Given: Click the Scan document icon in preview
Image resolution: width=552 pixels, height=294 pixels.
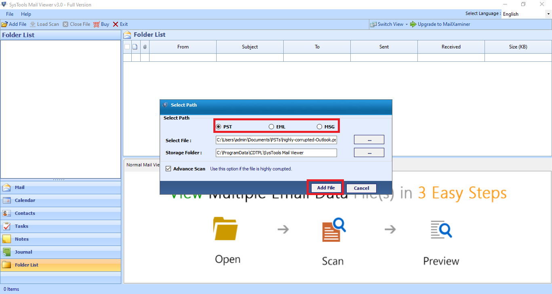Looking at the screenshot, I should coord(334,230).
